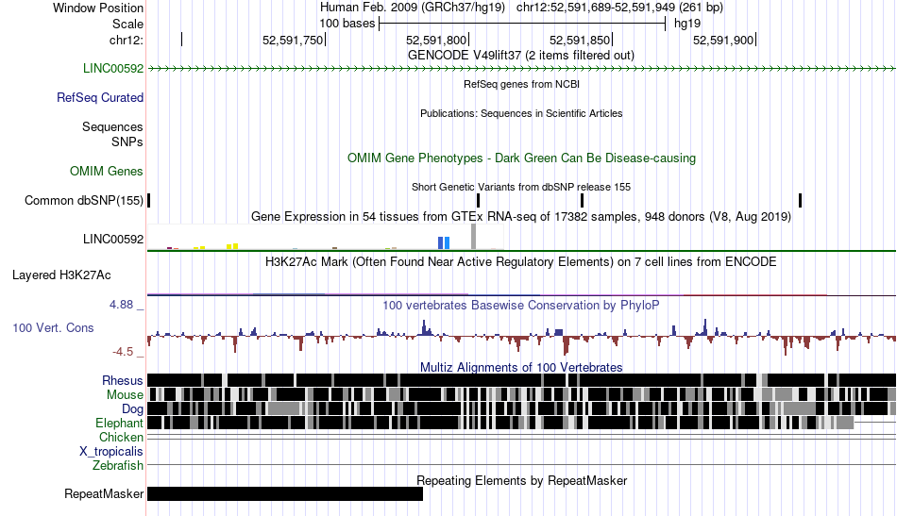Click Multiz Alignments of 100 Vertebrates title

point(521,368)
